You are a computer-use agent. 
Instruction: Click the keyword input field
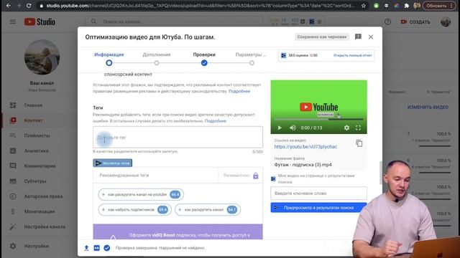[318, 193]
